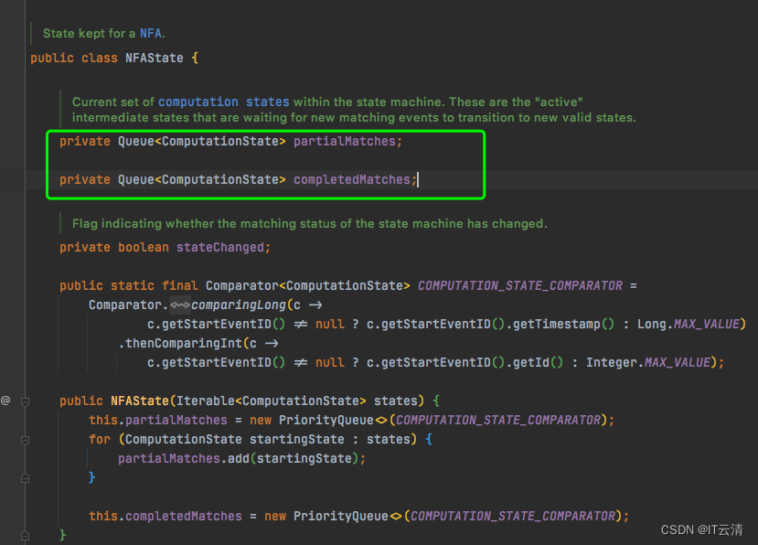Click this.completedMatches assignment target
758x545 pixels.
[165, 516]
